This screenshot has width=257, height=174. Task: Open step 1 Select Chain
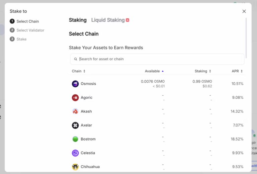pos(27,21)
